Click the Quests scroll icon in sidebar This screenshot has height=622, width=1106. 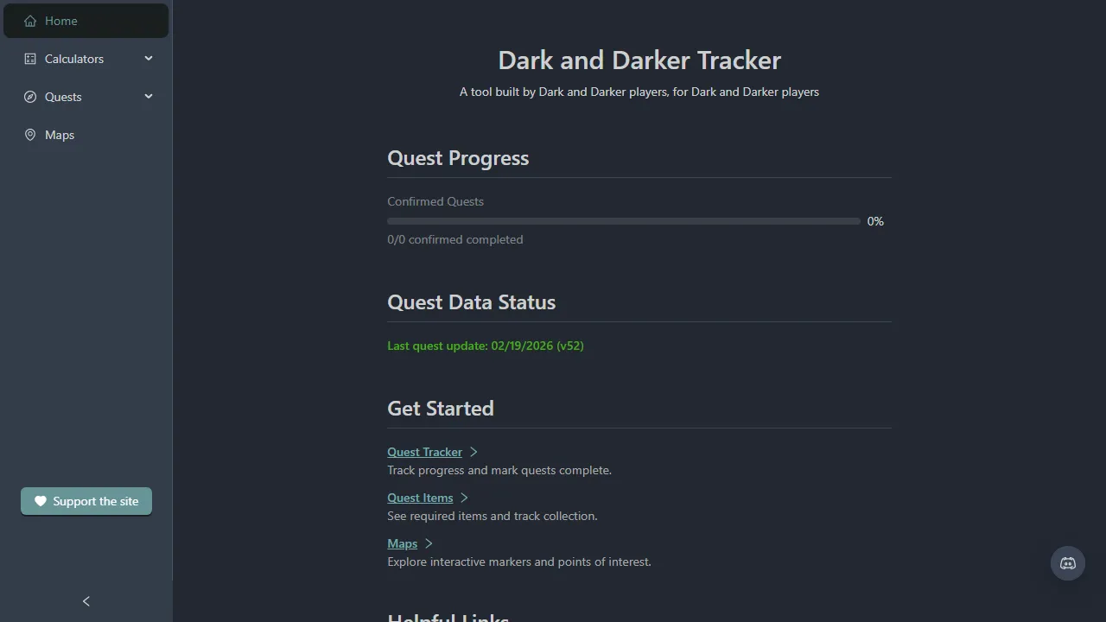(29, 96)
